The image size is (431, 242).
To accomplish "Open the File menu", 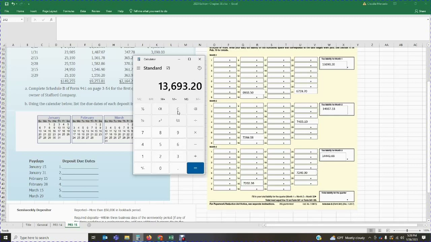I will tap(7, 11).
